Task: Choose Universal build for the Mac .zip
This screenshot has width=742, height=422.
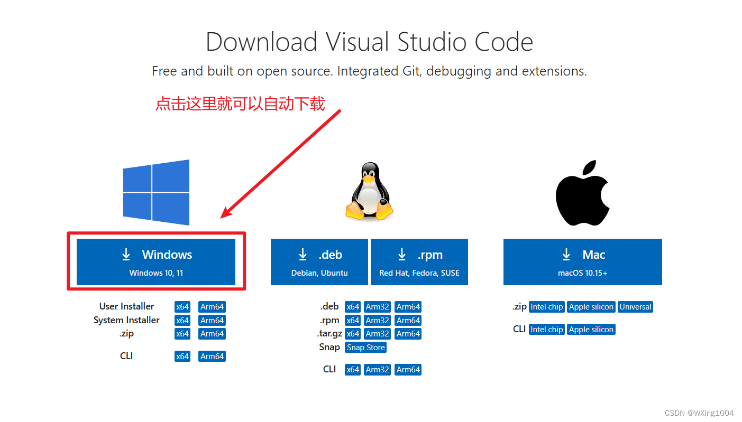Action: tap(635, 306)
